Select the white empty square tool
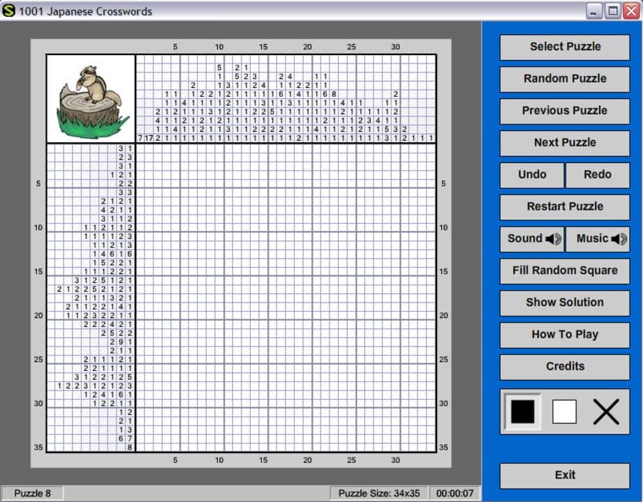Viewport: 643px width, 502px height. pos(564,411)
